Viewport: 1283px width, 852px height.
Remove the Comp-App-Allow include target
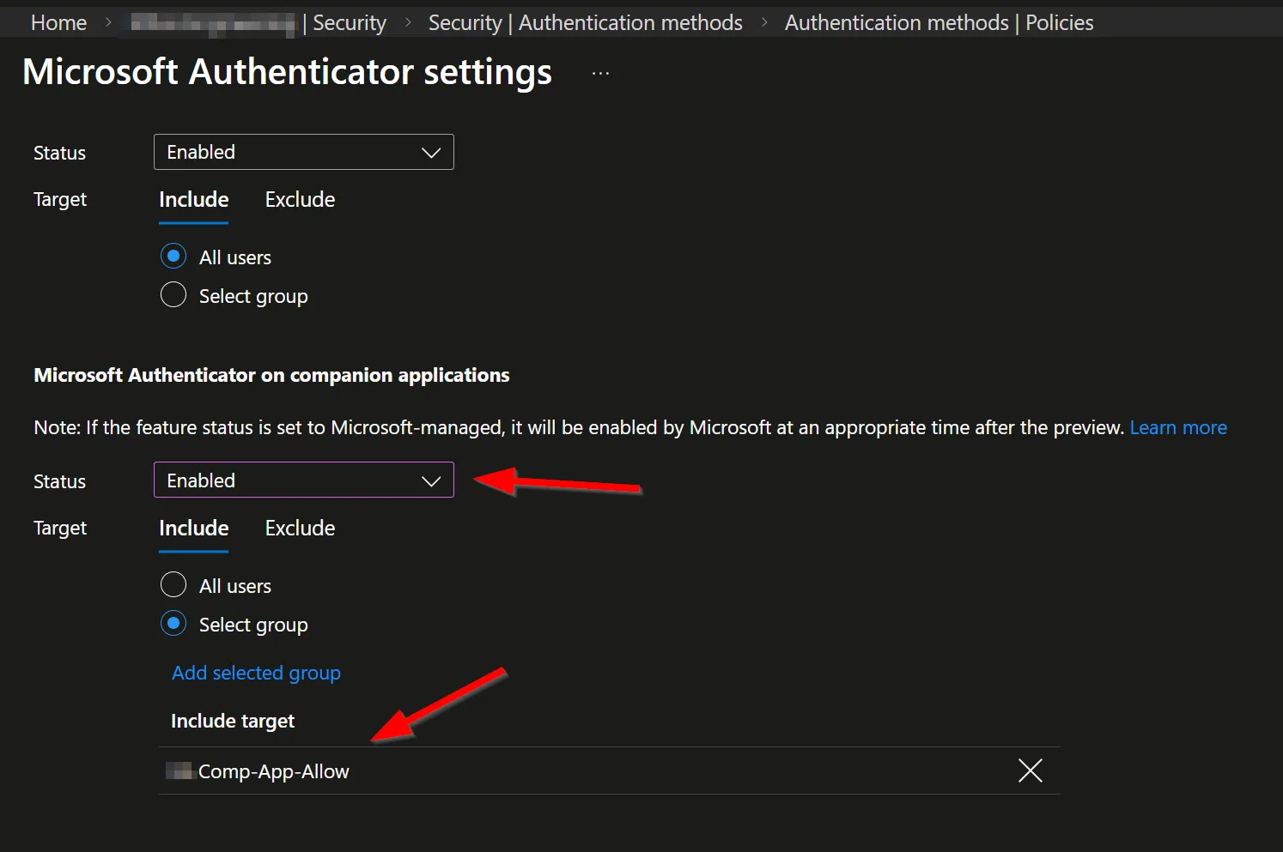pyautogui.click(x=1030, y=770)
